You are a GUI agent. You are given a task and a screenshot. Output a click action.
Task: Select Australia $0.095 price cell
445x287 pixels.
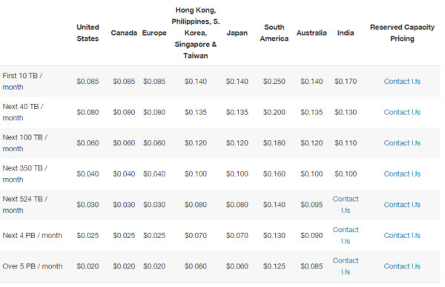click(311, 205)
